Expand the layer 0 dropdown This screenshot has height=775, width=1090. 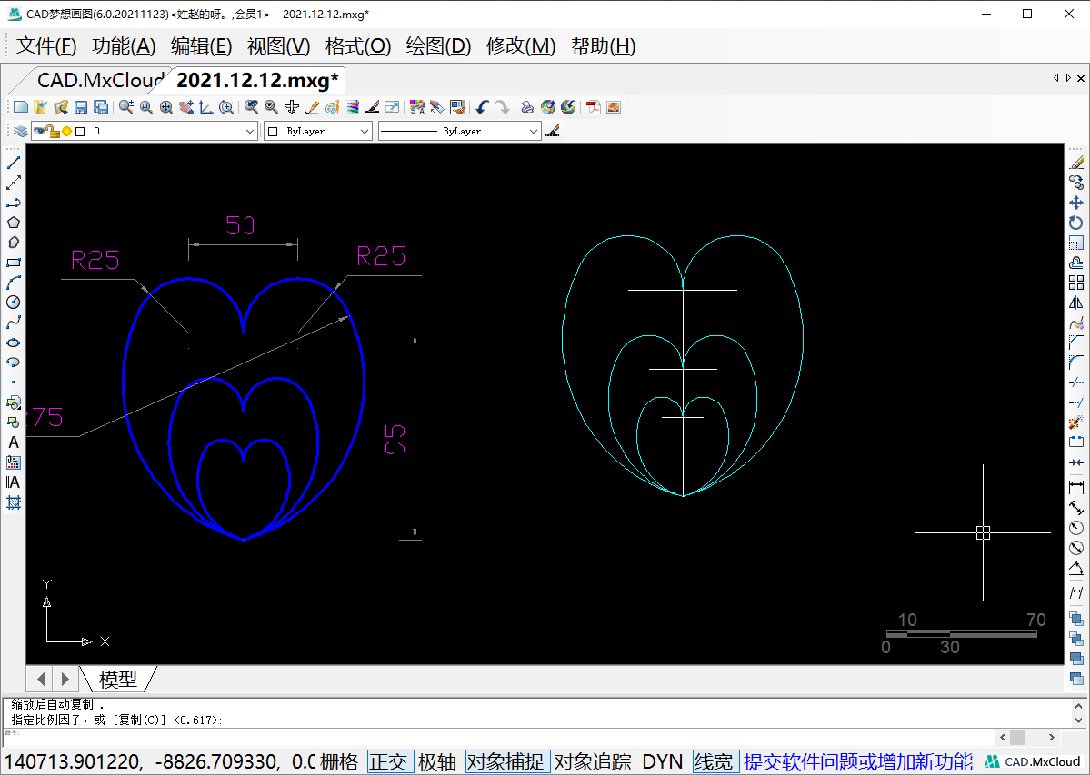pos(250,131)
